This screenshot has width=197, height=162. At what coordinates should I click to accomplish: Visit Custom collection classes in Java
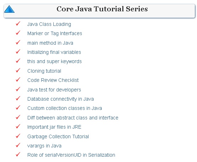tap(65, 108)
